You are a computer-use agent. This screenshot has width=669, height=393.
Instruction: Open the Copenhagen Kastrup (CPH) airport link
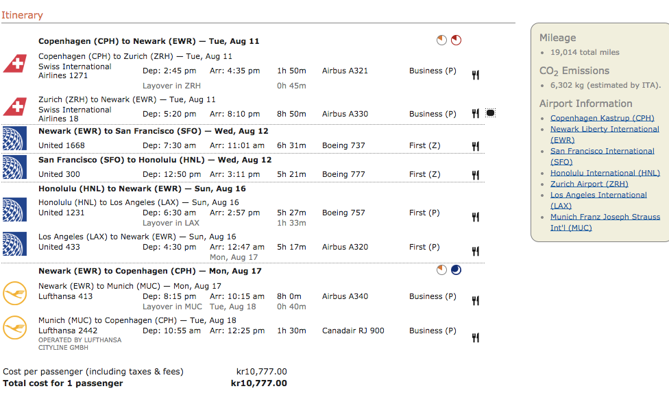pyautogui.click(x=602, y=118)
